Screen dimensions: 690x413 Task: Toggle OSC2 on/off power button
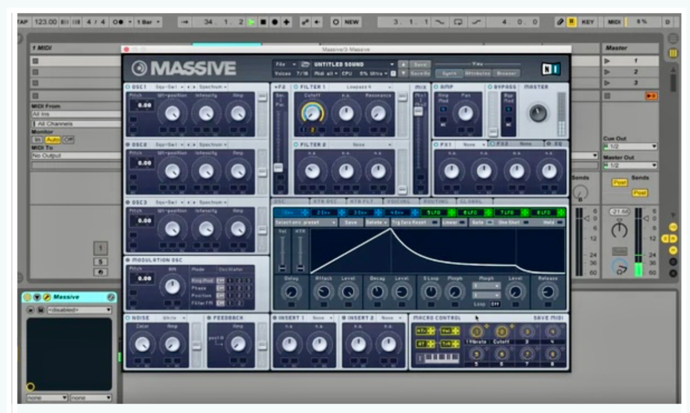pyautogui.click(x=128, y=145)
